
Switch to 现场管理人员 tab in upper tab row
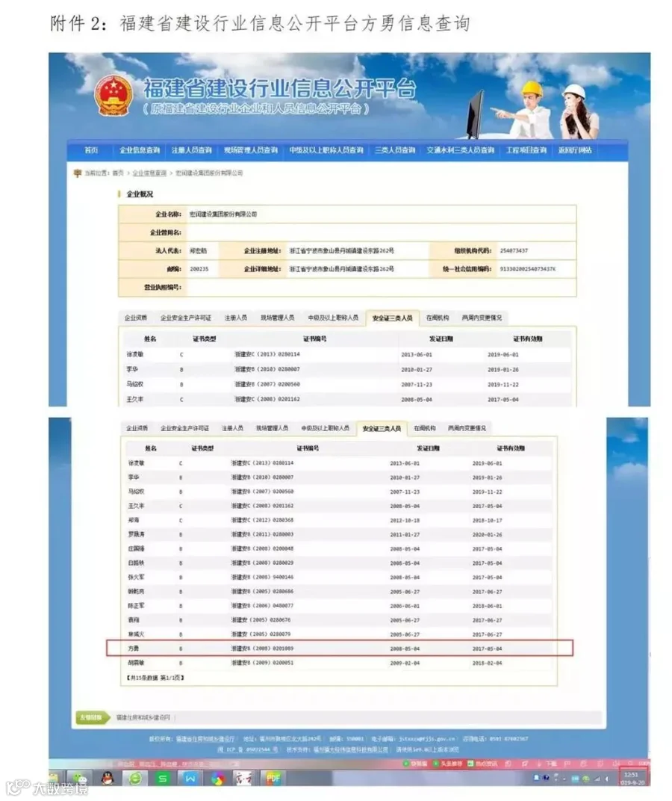click(x=277, y=318)
